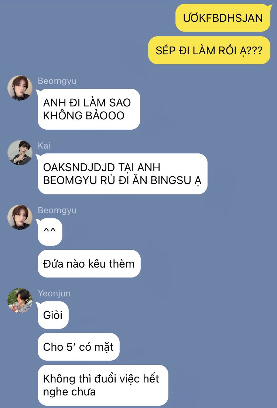Image resolution: width=277 pixels, height=408 pixels.
Task: Tap the Không thì đuổi việc hết bubble
Action: pos(103,385)
